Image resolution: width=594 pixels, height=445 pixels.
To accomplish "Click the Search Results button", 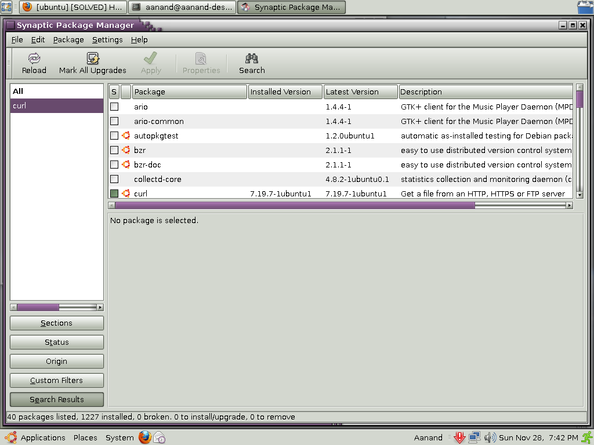I will click(x=56, y=399).
